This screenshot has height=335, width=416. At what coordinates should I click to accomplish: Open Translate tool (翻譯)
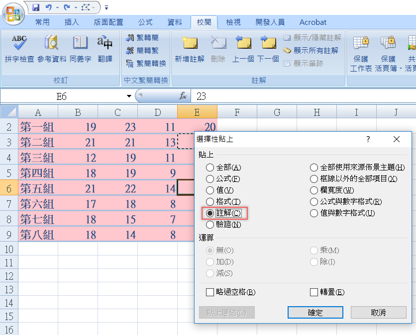coord(105,49)
